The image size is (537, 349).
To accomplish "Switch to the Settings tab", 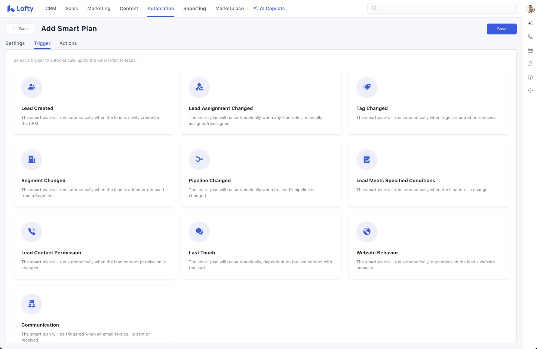I will pyautogui.click(x=15, y=43).
